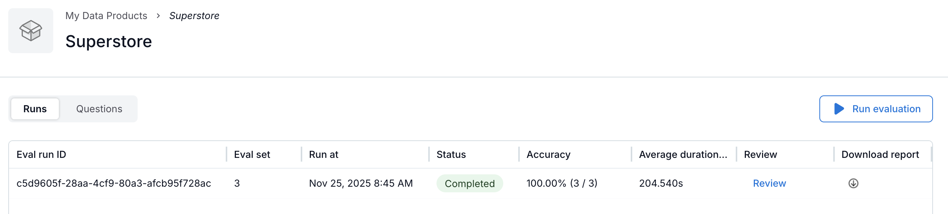Select the eval run ID c5d9605f cell

(114, 183)
